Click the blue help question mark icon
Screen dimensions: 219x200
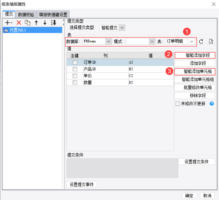(x=212, y=103)
